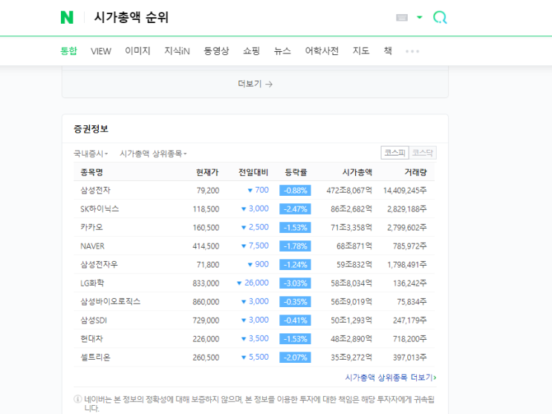Click the ▼ 26,000 change value
Image resolution: width=552 pixels, height=414 pixels.
tap(253, 283)
